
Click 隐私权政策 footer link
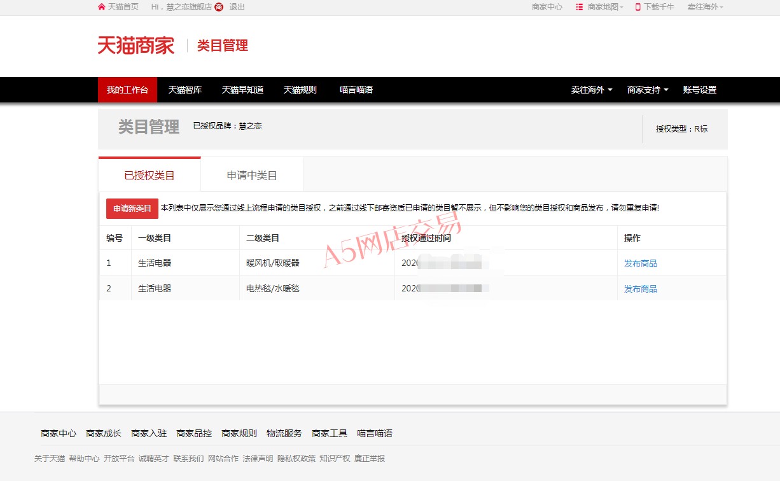(296, 458)
